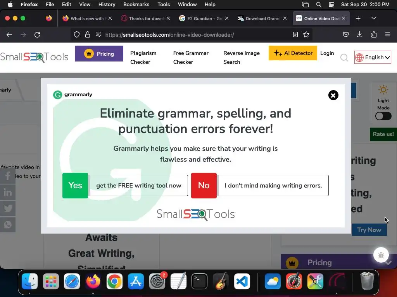Screen dimensions: 397x297
Task: Close the Grammarly popup ad
Action: coord(333,95)
